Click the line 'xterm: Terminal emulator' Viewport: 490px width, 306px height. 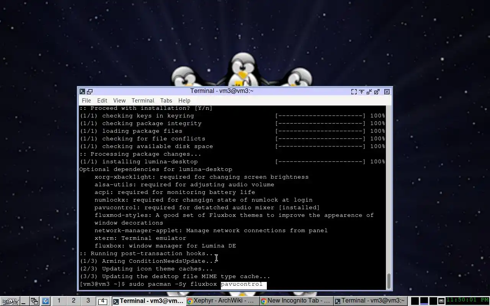click(x=140, y=238)
